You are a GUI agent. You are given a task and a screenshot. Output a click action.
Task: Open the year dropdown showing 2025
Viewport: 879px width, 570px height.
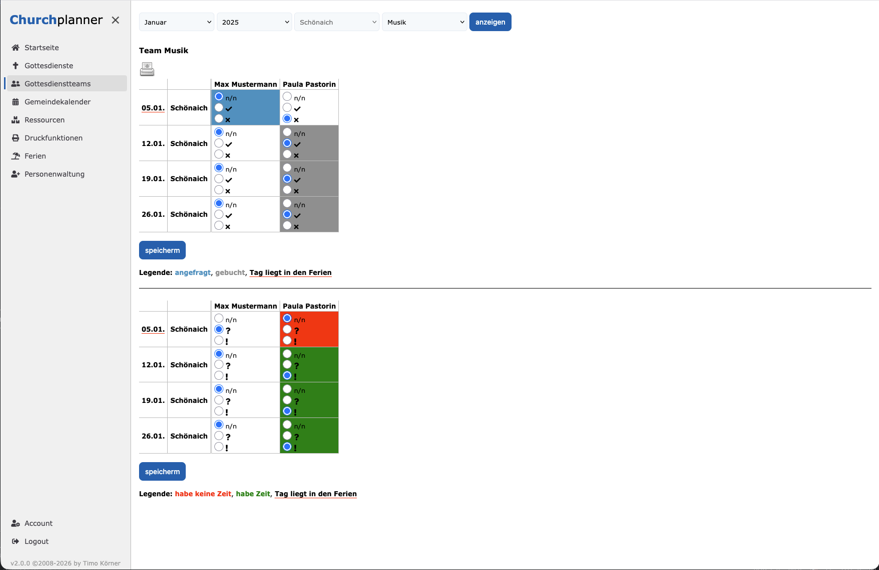click(x=255, y=22)
